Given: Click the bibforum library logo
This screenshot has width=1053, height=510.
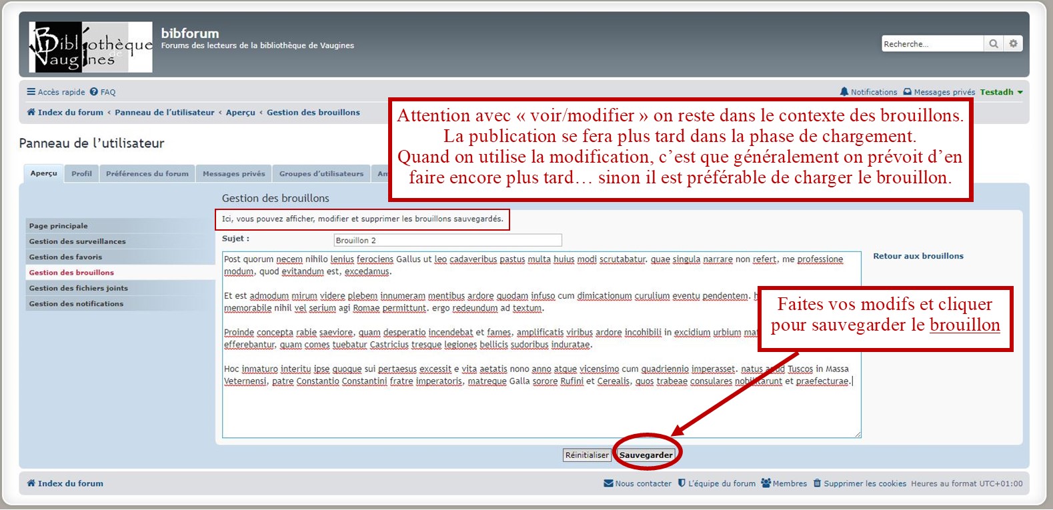Looking at the screenshot, I should pos(91,47).
